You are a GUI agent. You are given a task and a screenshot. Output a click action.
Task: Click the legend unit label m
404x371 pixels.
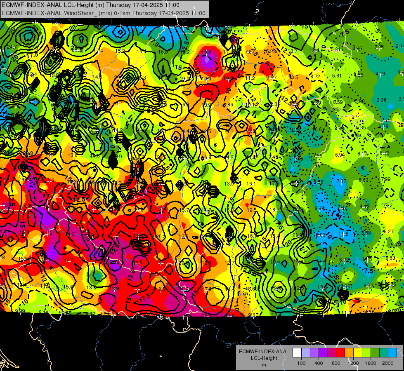[264, 365]
